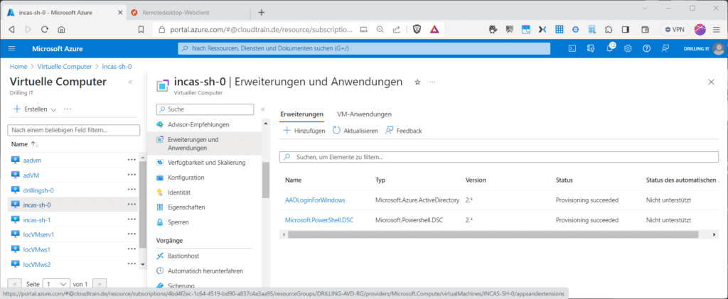Open the notifications bell

pos(610,48)
